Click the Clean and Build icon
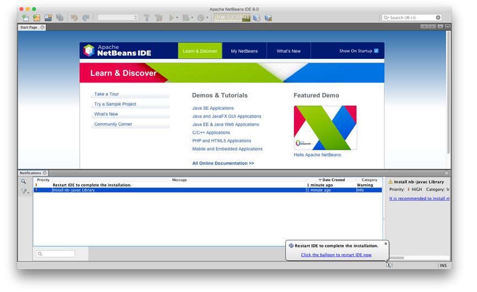Viewport: 477px width, 292px height. (159, 18)
